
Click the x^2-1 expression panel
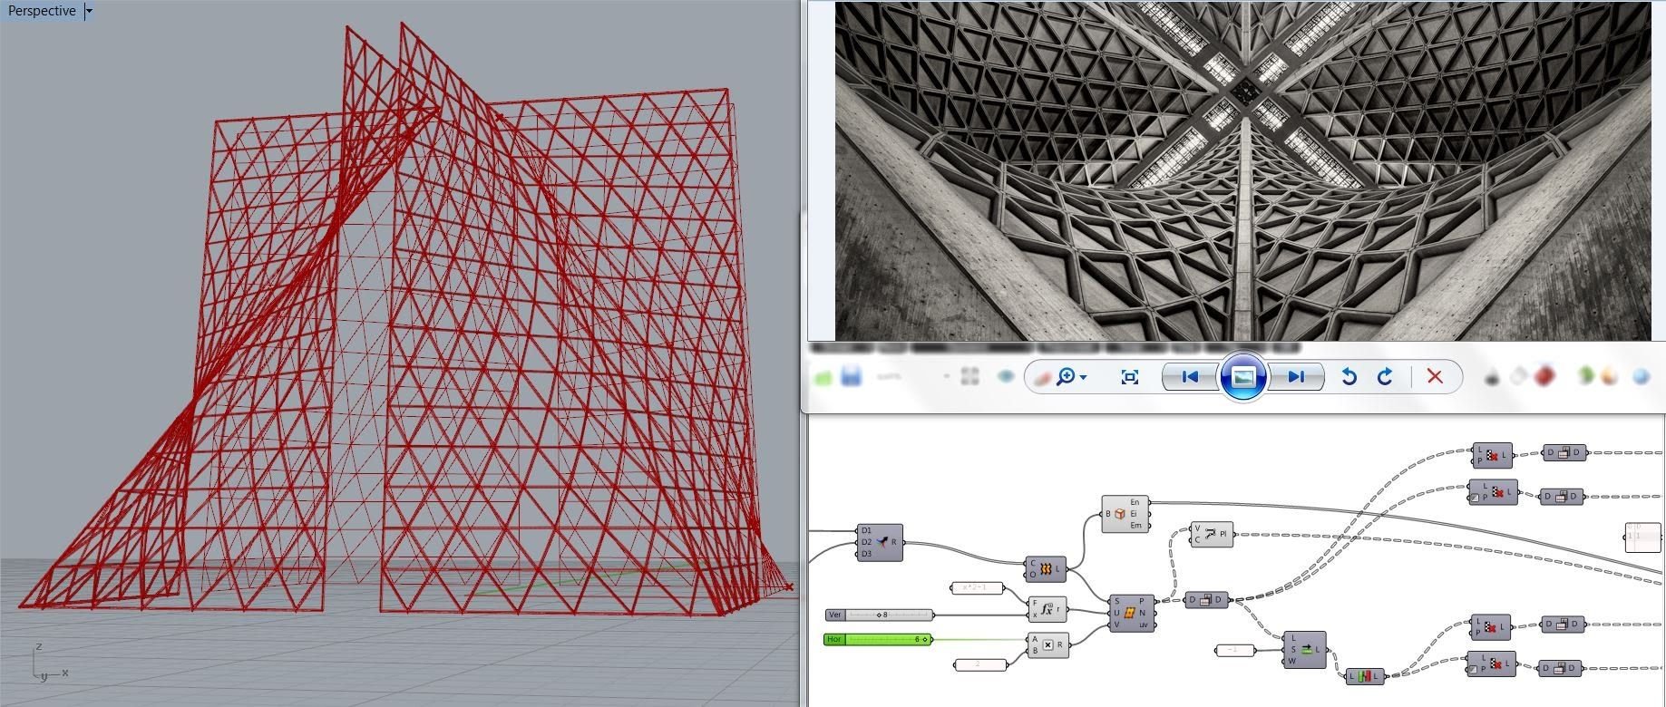979,588
